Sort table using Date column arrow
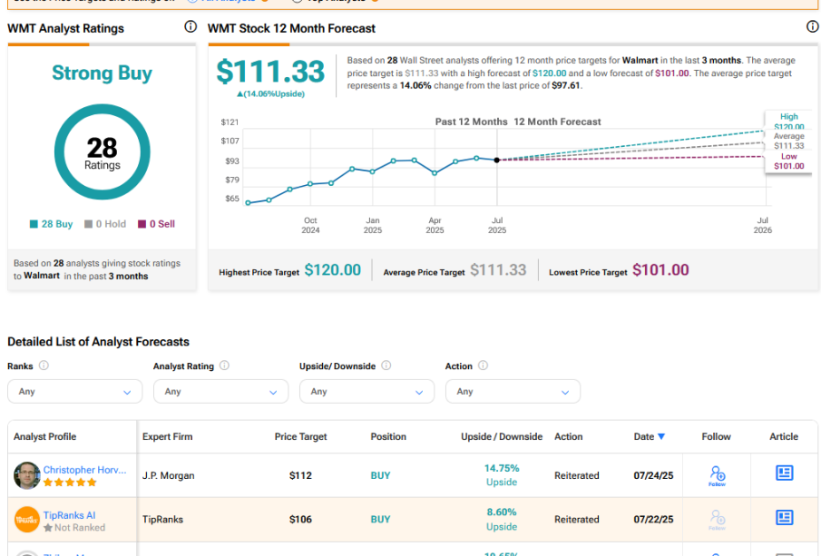The height and width of the screenshot is (556, 821). 661,436
